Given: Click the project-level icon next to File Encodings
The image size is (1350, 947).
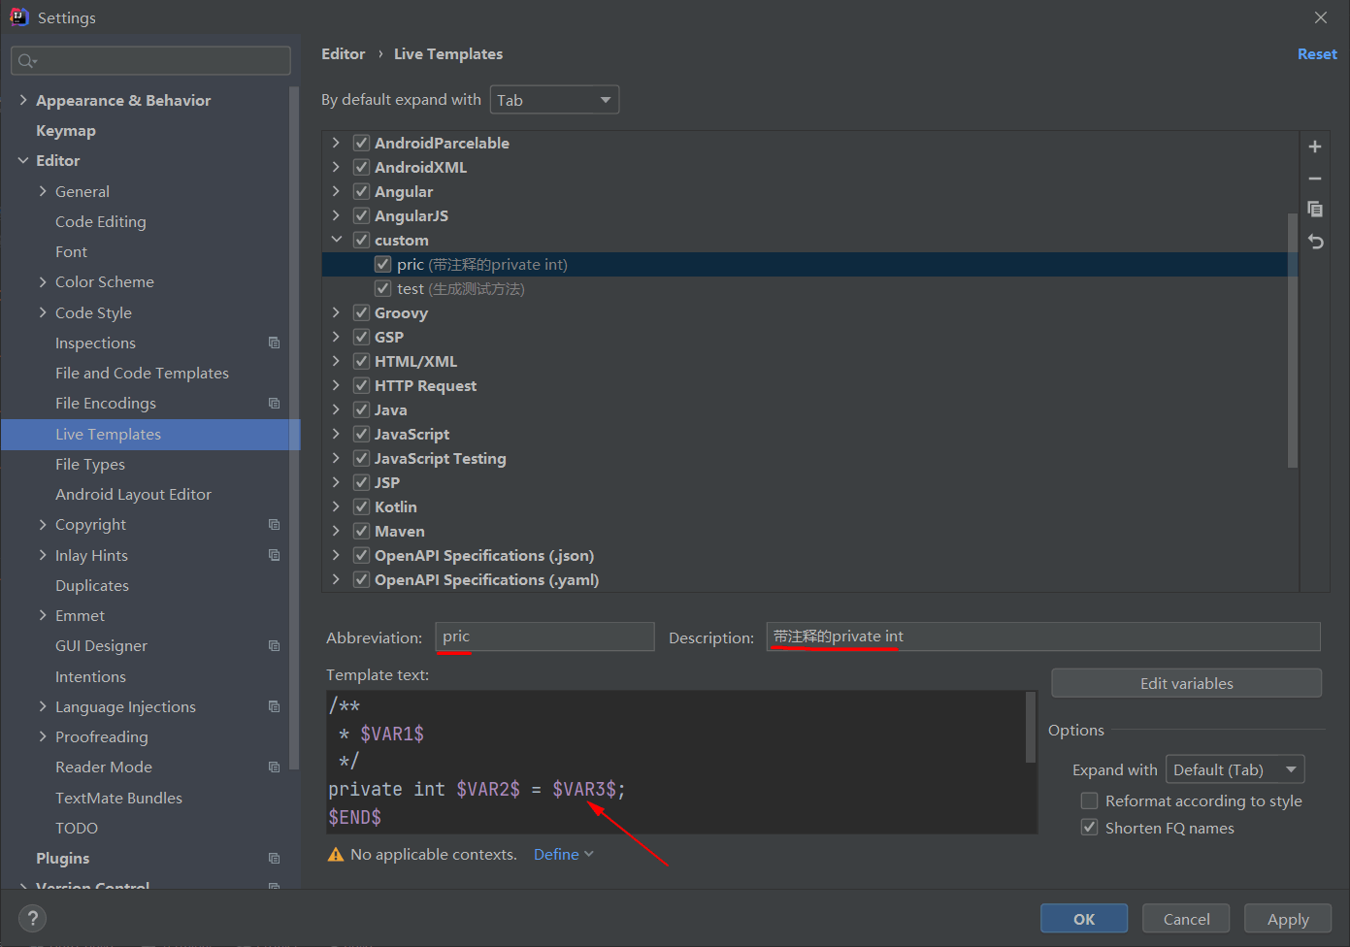Looking at the screenshot, I should tap(274, 403).
